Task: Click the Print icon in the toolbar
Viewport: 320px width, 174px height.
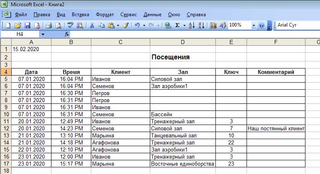Action: tap(48, 25)
